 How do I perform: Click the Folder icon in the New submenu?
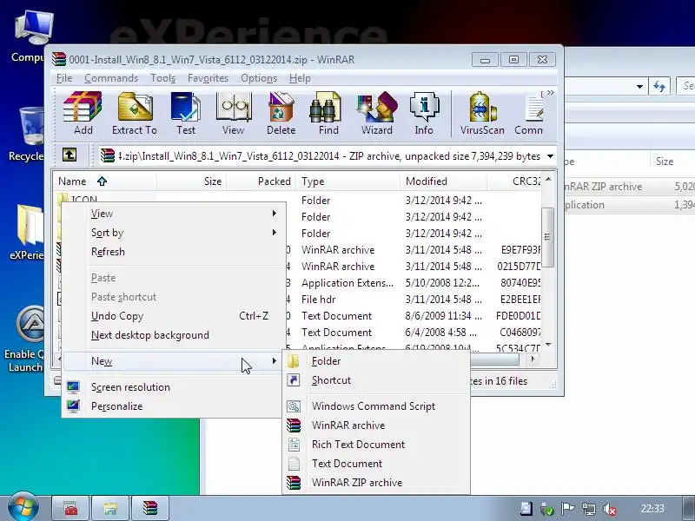pyautogui.click(x=294, y=361)
